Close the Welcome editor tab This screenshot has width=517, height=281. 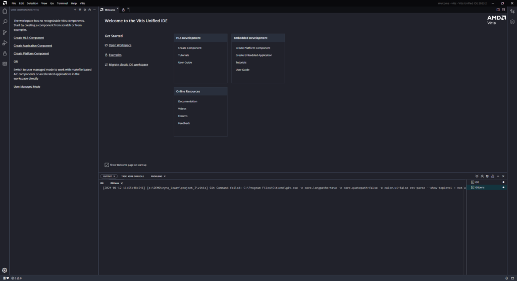[117, 9]
